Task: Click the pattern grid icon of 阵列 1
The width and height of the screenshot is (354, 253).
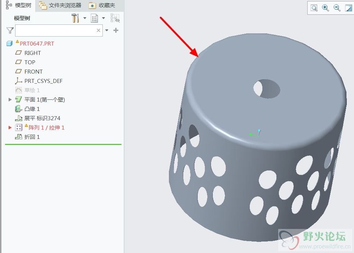Action: tap(19, 128)
